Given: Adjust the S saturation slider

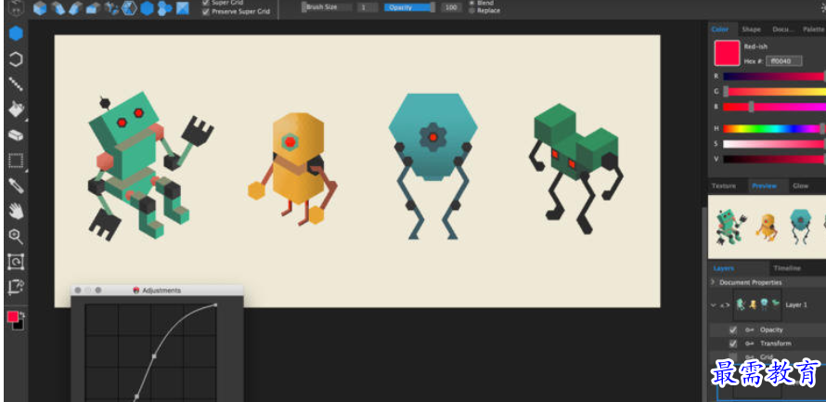Looking at the screenshot, I should 773,144.
